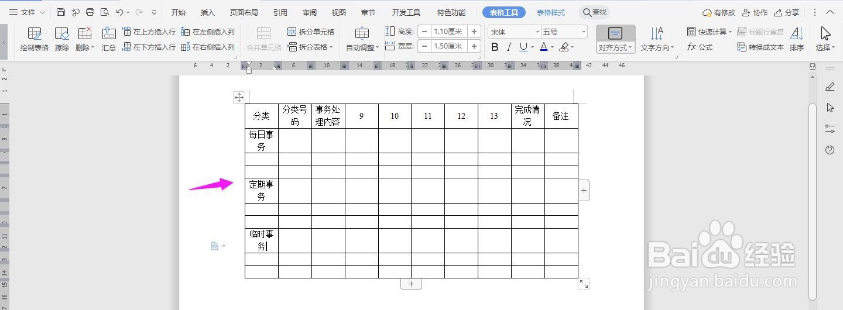The height and width of the screenshot is (310, 843).
Task: Decrease column width with minus button
Action: pyautogui.click(x=424, y=46)
